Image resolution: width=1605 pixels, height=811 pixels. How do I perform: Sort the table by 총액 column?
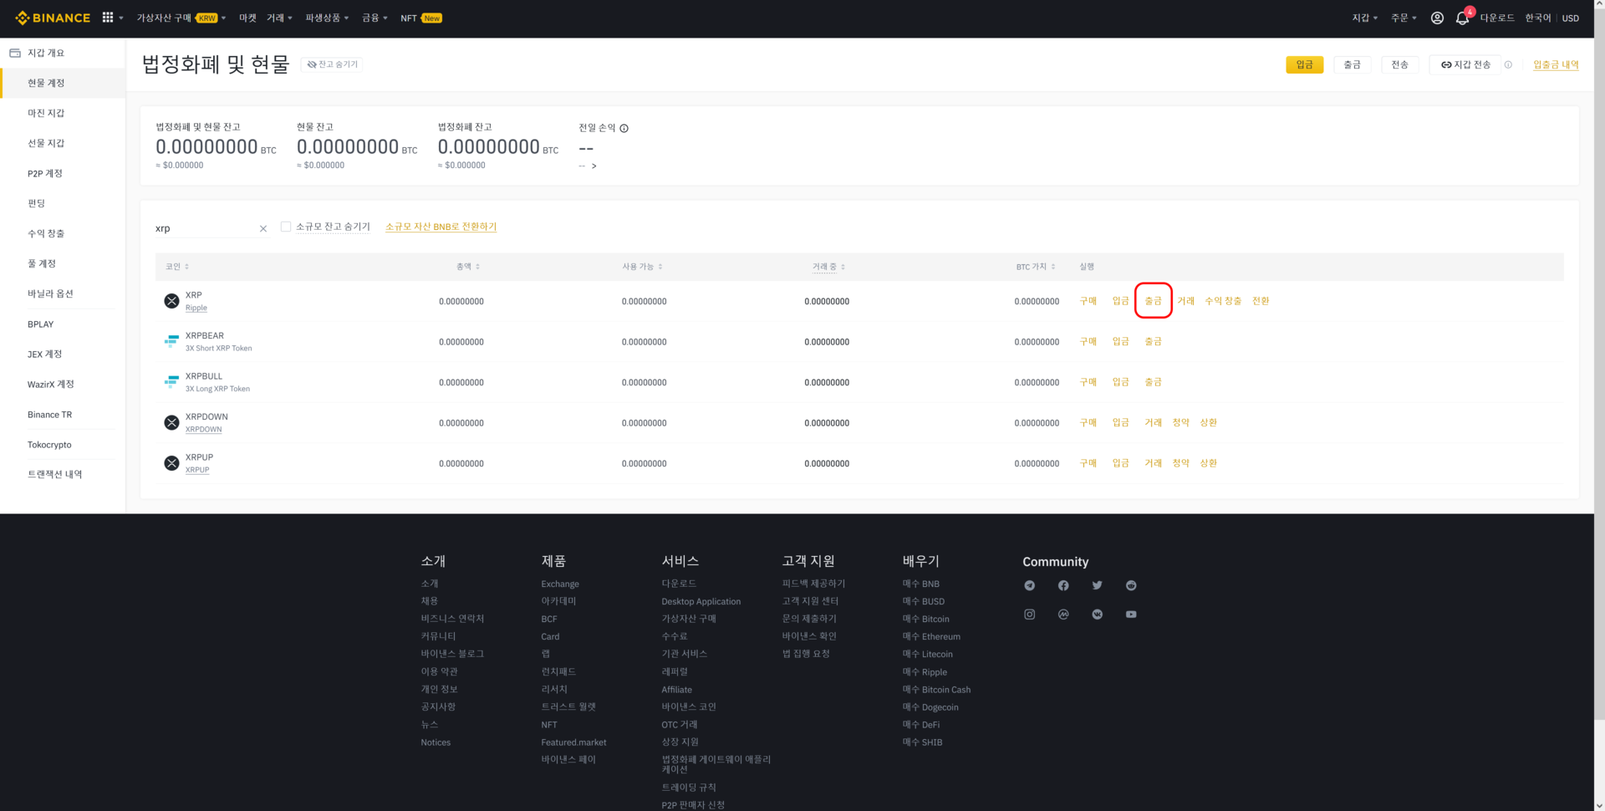pos(468,267)
